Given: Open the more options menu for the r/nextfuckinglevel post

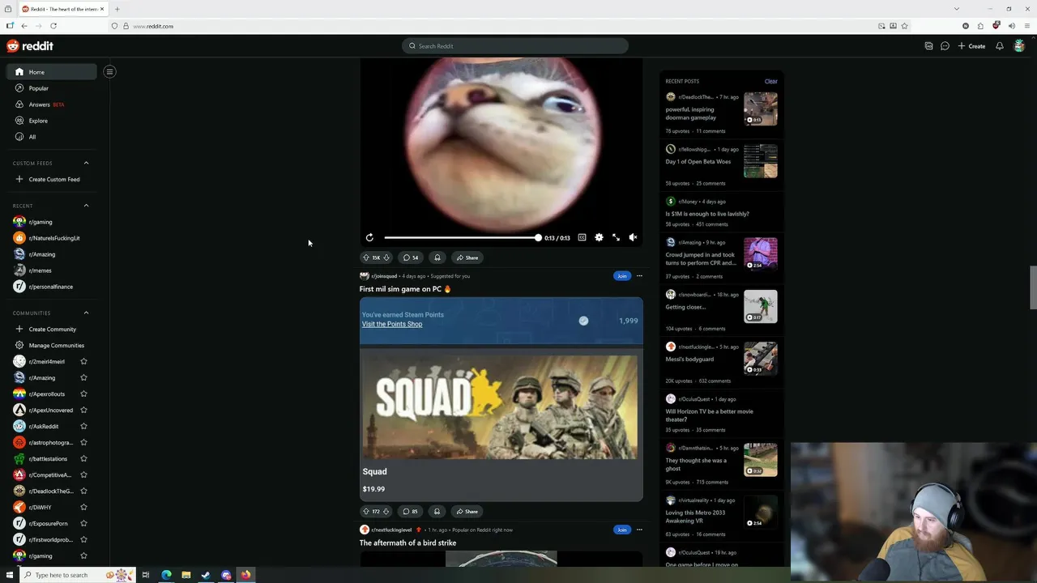Looking at the screenshot, I should click(x=639, y=530).
